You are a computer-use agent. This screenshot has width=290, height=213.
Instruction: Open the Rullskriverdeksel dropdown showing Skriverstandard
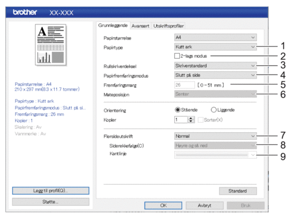(215, 66)
